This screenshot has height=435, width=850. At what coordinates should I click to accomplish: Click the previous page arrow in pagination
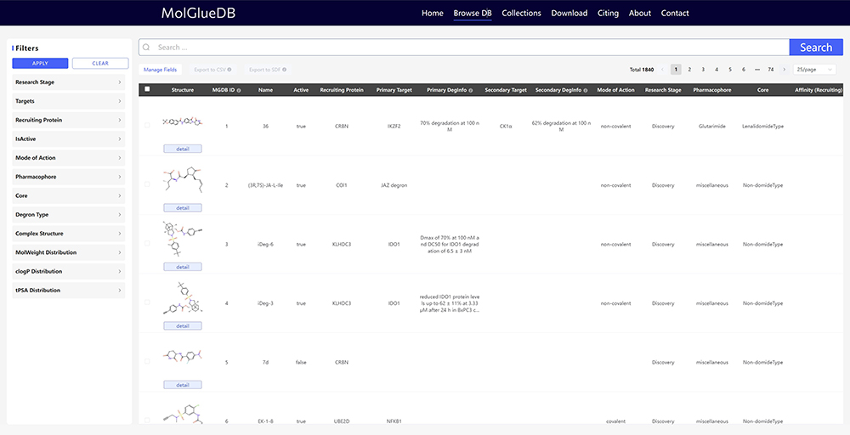[662, 69]
